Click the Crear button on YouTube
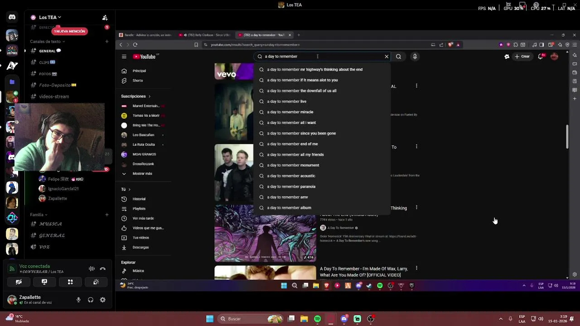Viewport: 580px width, 326px height. pos(522,57)
